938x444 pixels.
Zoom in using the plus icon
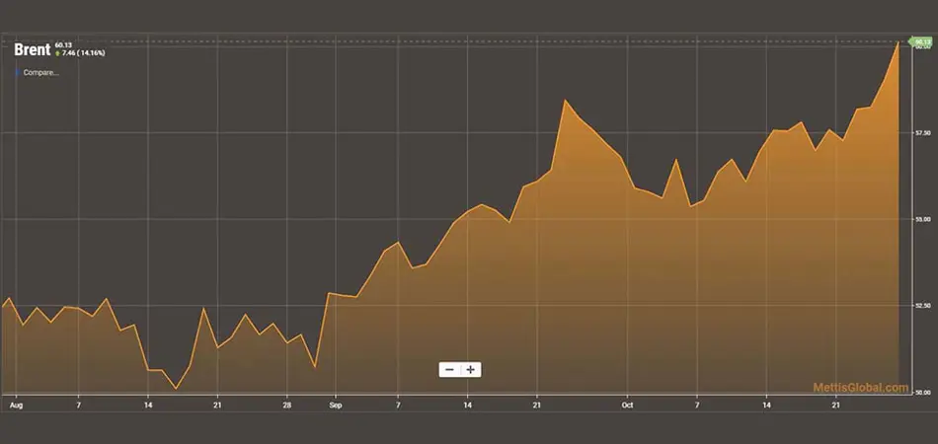click(471, 370)
